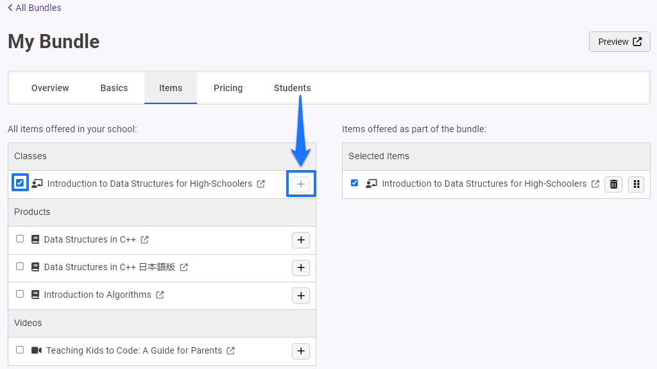
Task: Add Data Structures in C++ 日本語版 with plus button
Action: coord(301,268)
